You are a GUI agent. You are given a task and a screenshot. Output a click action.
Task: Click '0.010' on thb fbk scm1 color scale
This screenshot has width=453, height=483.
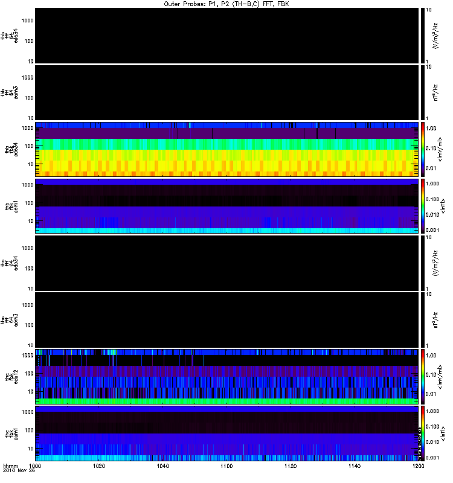[x=432, y=215]
